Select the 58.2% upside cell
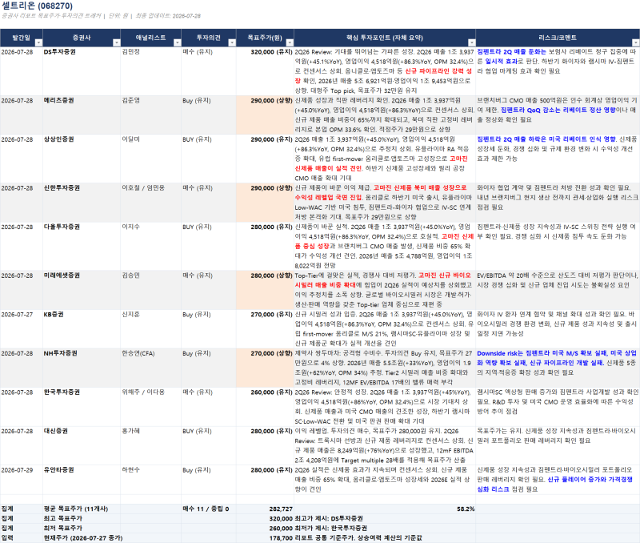This screenshot has height=543, width=640. [x=385, y=509]
